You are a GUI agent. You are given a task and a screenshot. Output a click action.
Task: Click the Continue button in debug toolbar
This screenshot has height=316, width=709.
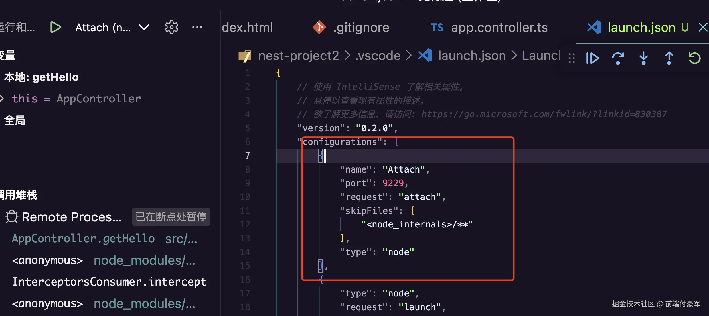592,58
